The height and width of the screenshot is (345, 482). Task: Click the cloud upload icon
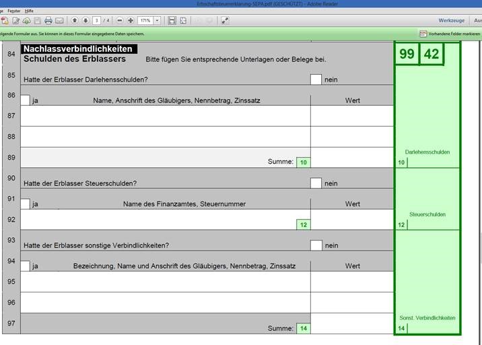[x=26, y=21]
